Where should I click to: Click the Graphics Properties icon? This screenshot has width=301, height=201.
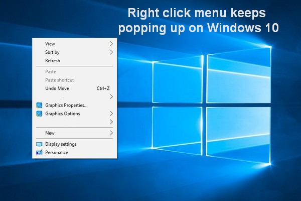39,105
